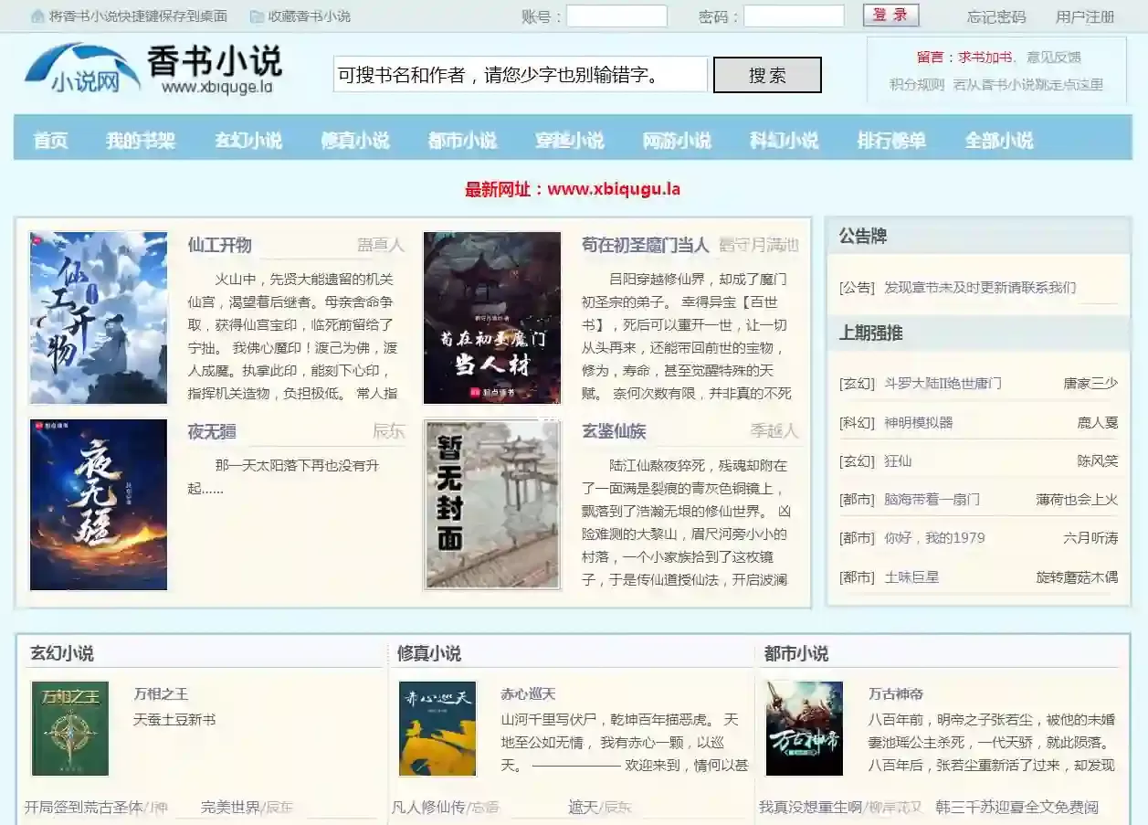Open 凡人修仙传 link
This screenshot has height=825, width=1148.
pyautogui.click(x=428, y=807)
